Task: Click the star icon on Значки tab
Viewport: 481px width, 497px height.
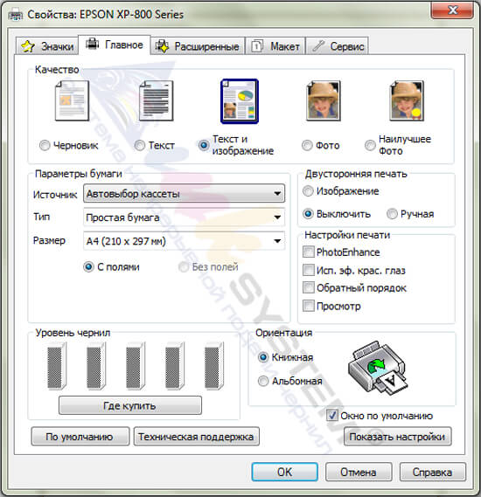Action: [28, 46]
